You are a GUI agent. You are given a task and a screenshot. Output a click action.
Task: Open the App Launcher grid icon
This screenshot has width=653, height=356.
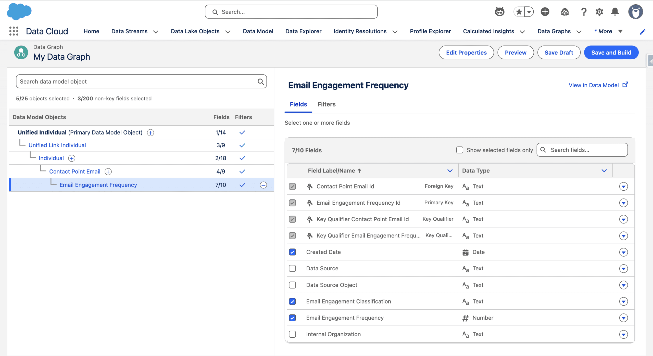(14, 31)
